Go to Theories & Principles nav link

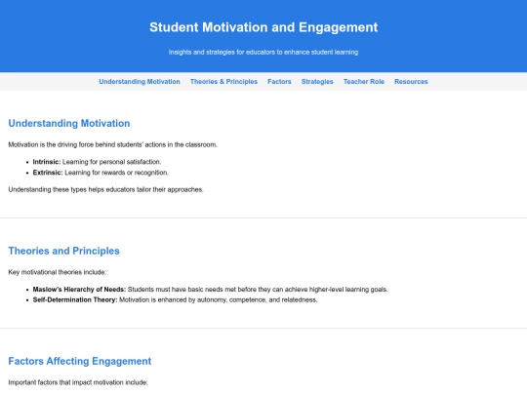[x=223, y=82]
